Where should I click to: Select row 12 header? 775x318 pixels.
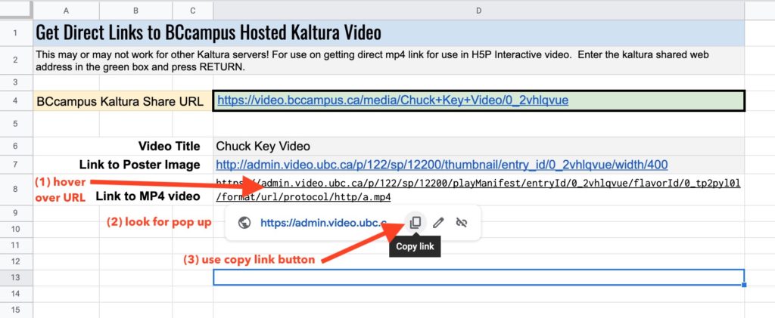17,262
